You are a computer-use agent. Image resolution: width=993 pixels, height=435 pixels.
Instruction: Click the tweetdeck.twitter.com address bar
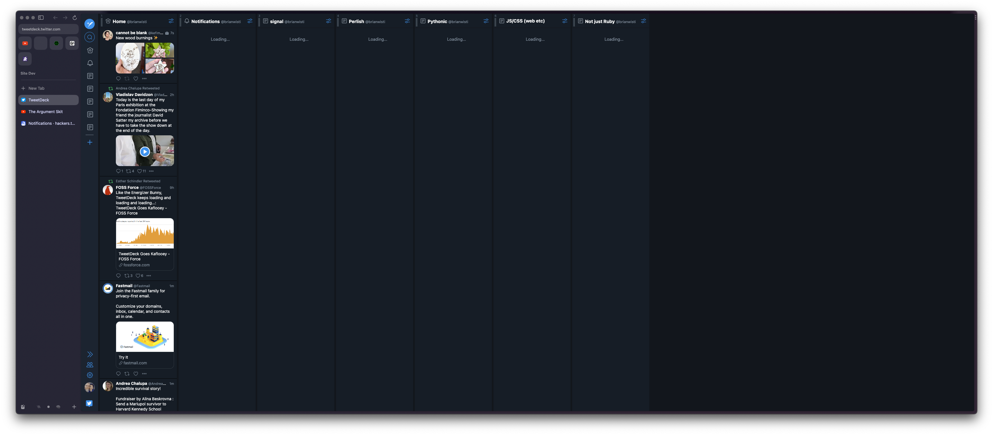click(x=48, y=29)
